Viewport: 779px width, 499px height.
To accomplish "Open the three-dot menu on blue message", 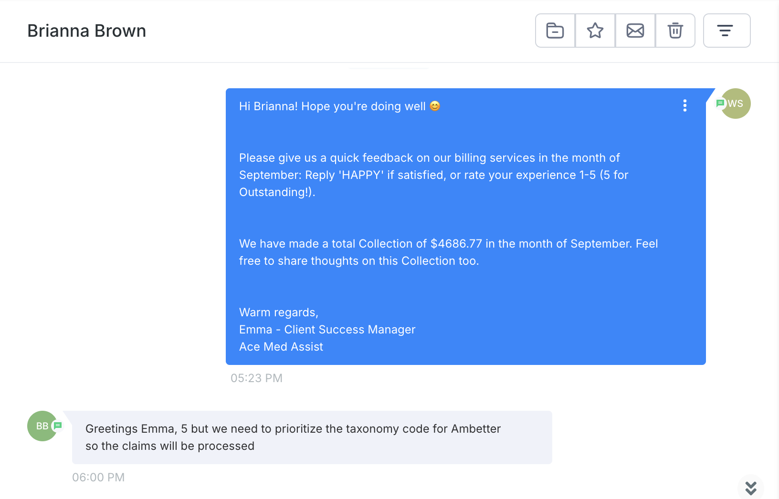I will point(685,105).
